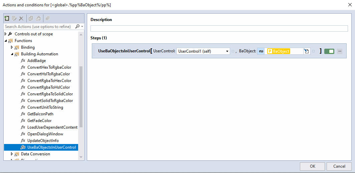Click the link binding icon beside BaObject

coord(261,51)
